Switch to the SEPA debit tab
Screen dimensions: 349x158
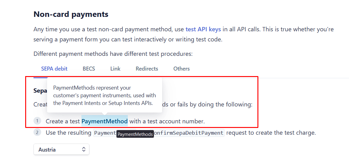[54, 69]
